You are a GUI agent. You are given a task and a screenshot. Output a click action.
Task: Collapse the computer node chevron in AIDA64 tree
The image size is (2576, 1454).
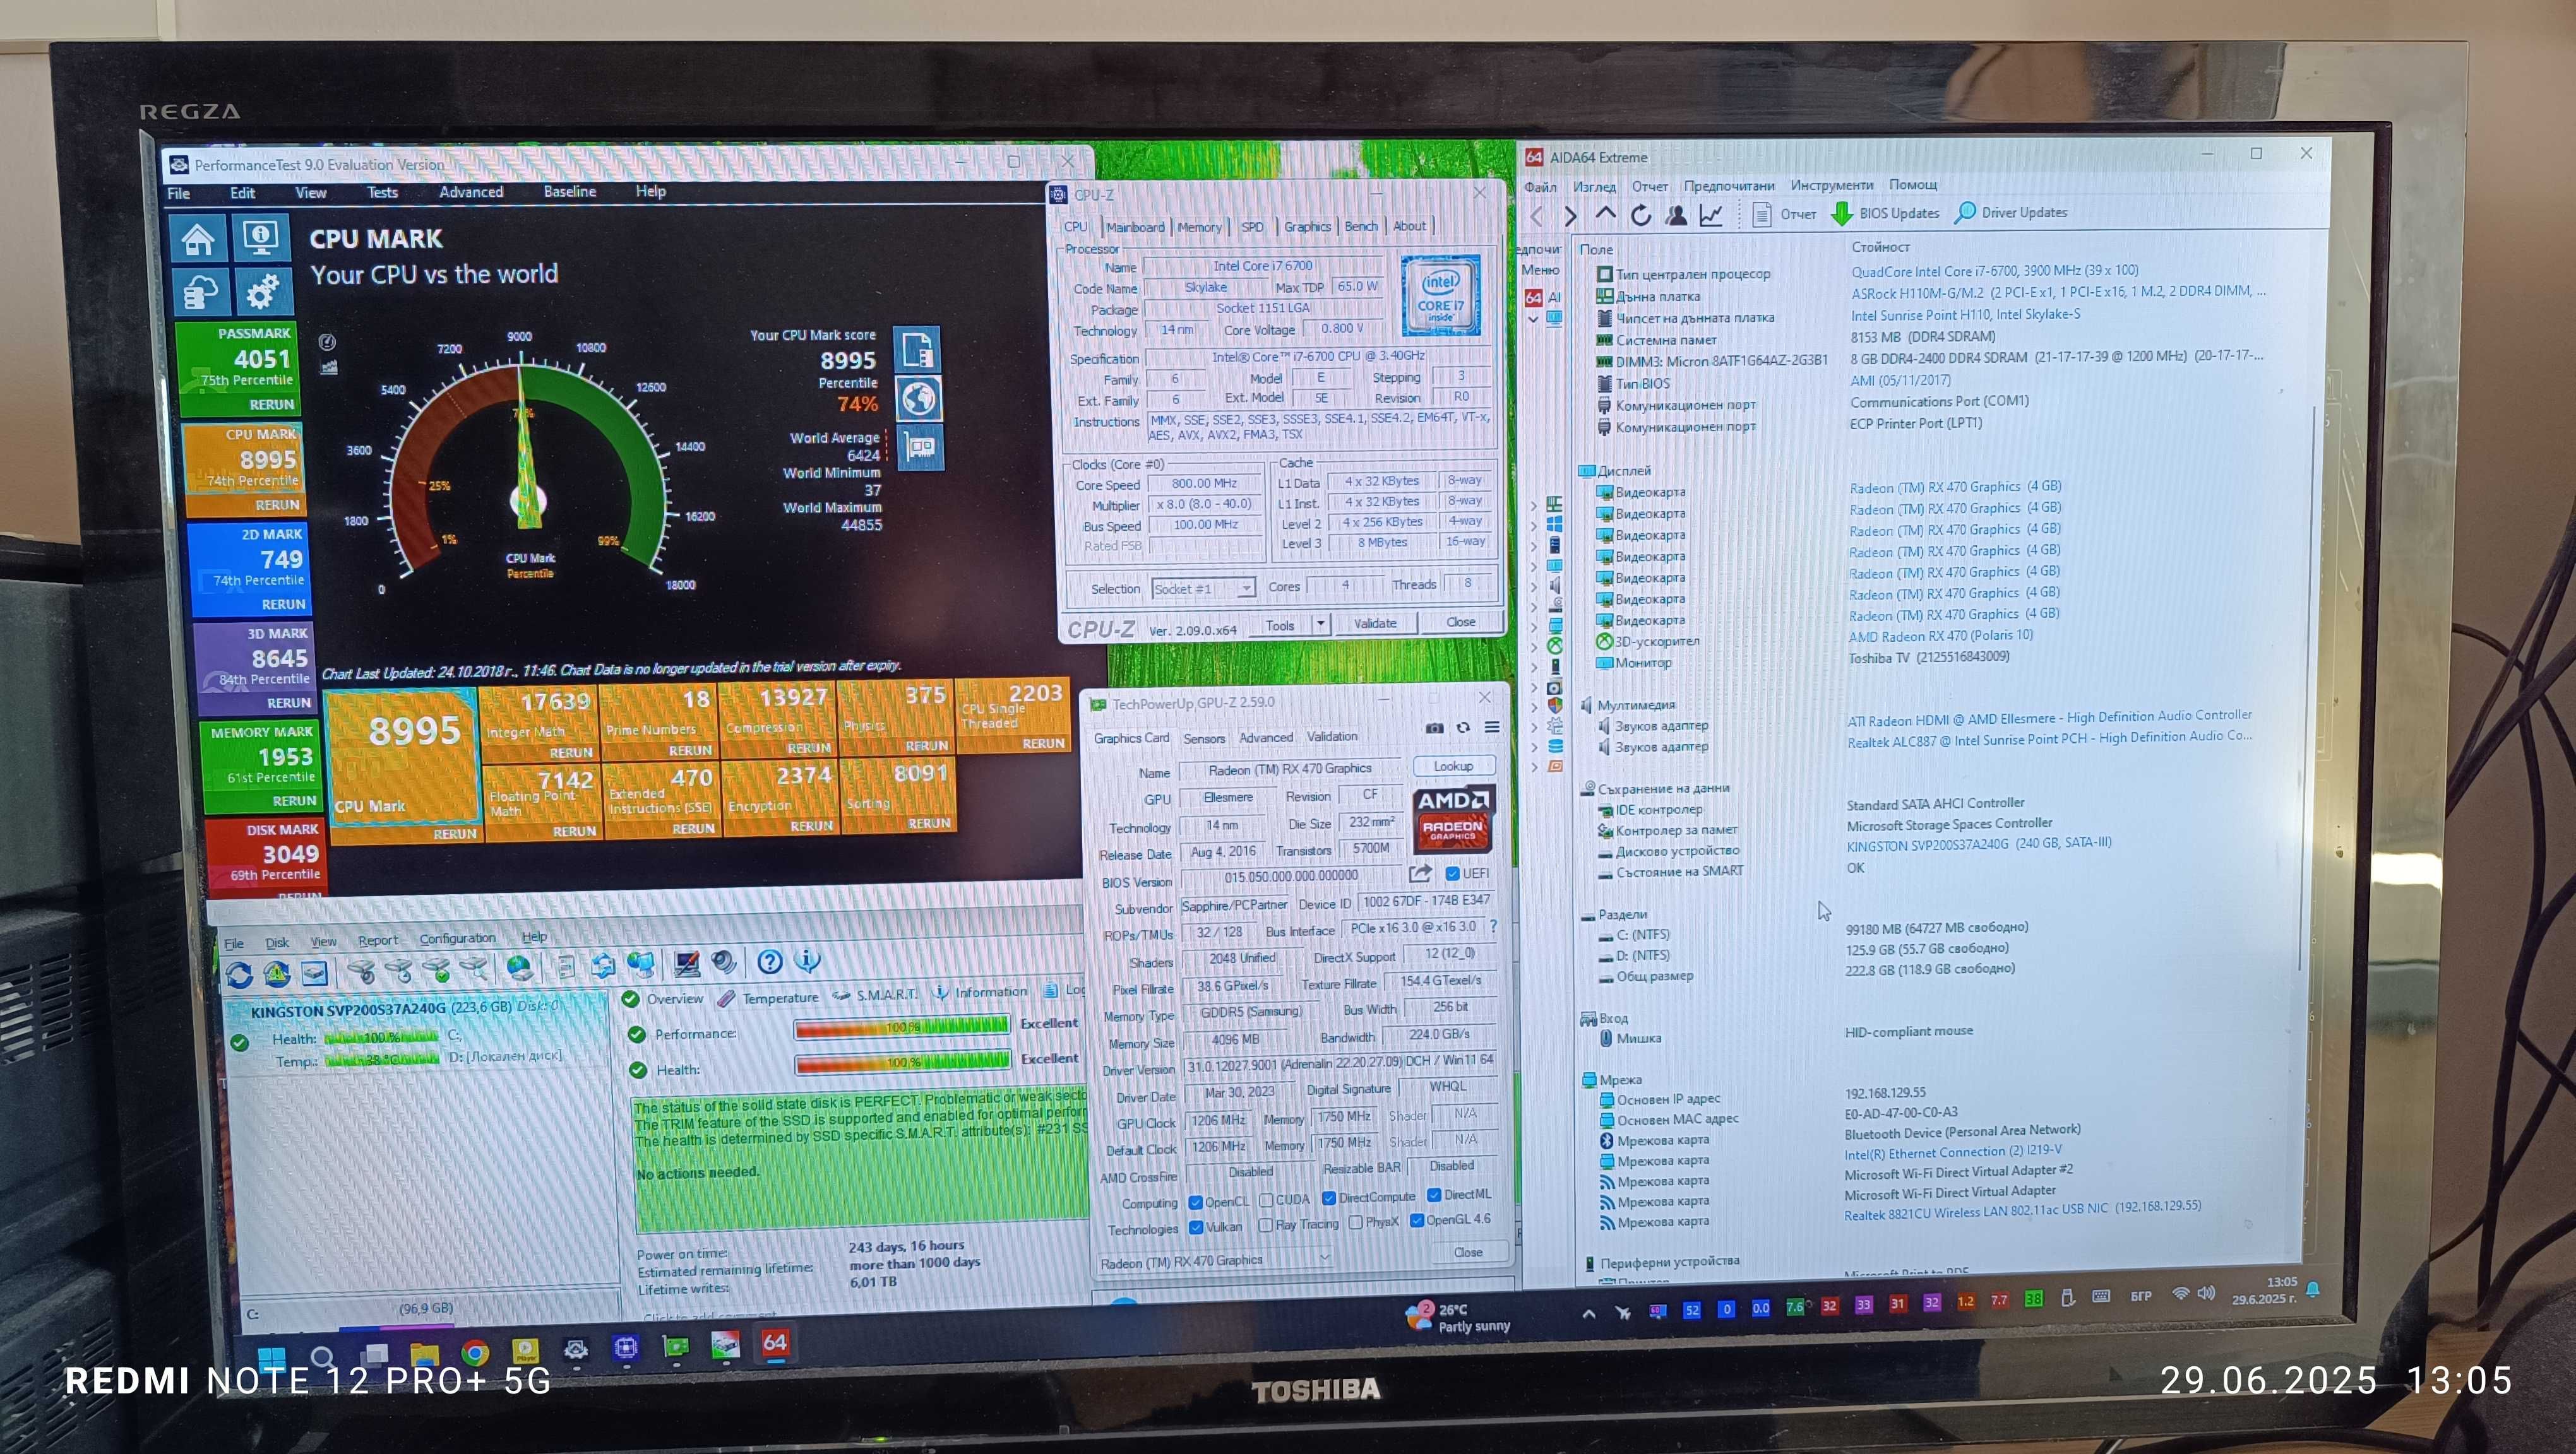(1534, 320)
